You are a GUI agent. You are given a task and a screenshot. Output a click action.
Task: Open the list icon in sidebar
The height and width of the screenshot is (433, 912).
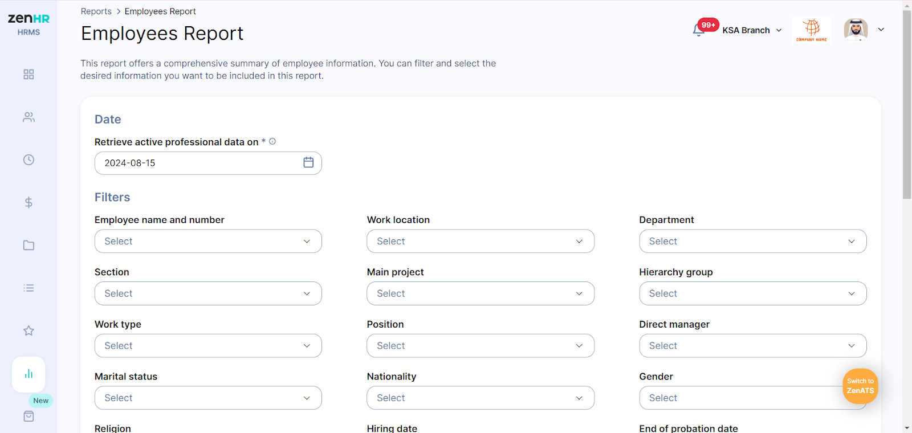click(28, 288)
